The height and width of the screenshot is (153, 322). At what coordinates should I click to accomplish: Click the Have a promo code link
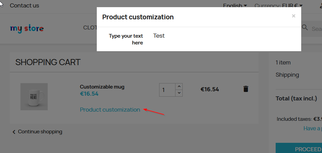coord(312,128)
